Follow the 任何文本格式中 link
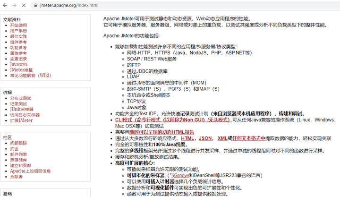 coord(249,138)
